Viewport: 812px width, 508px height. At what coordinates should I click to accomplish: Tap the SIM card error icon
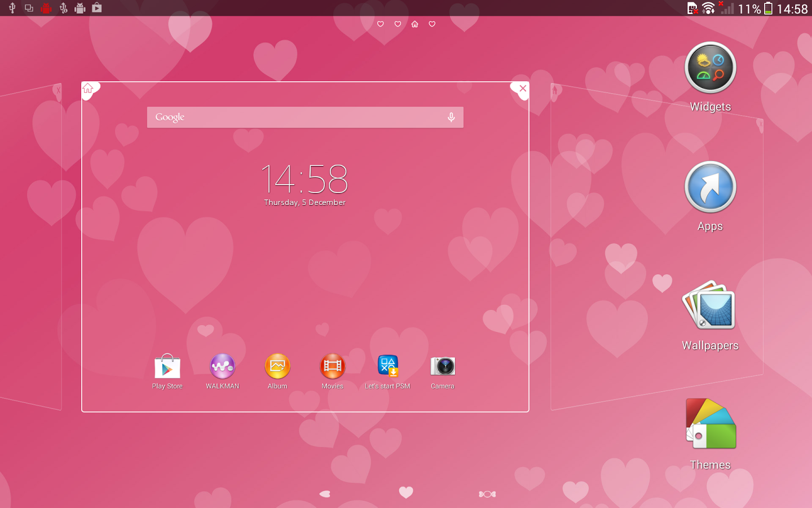point(692,8)
